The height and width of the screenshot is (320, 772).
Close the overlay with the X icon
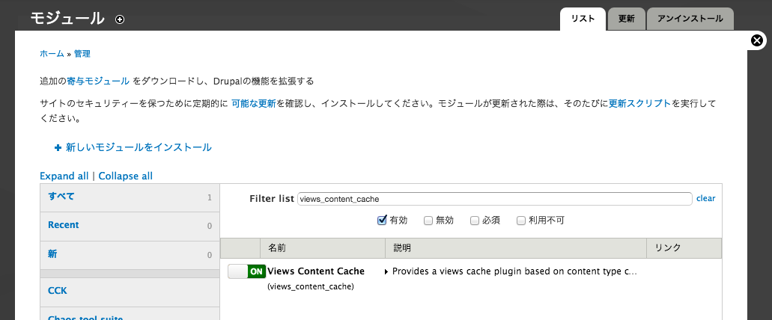point(758,41)
